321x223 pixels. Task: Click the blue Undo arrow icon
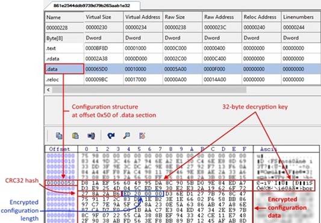(111, 136)
